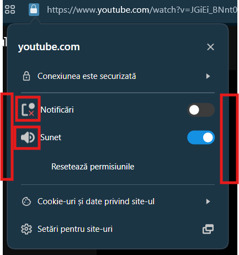Close the youtube.com site info popup

click(x=210, y=47)
